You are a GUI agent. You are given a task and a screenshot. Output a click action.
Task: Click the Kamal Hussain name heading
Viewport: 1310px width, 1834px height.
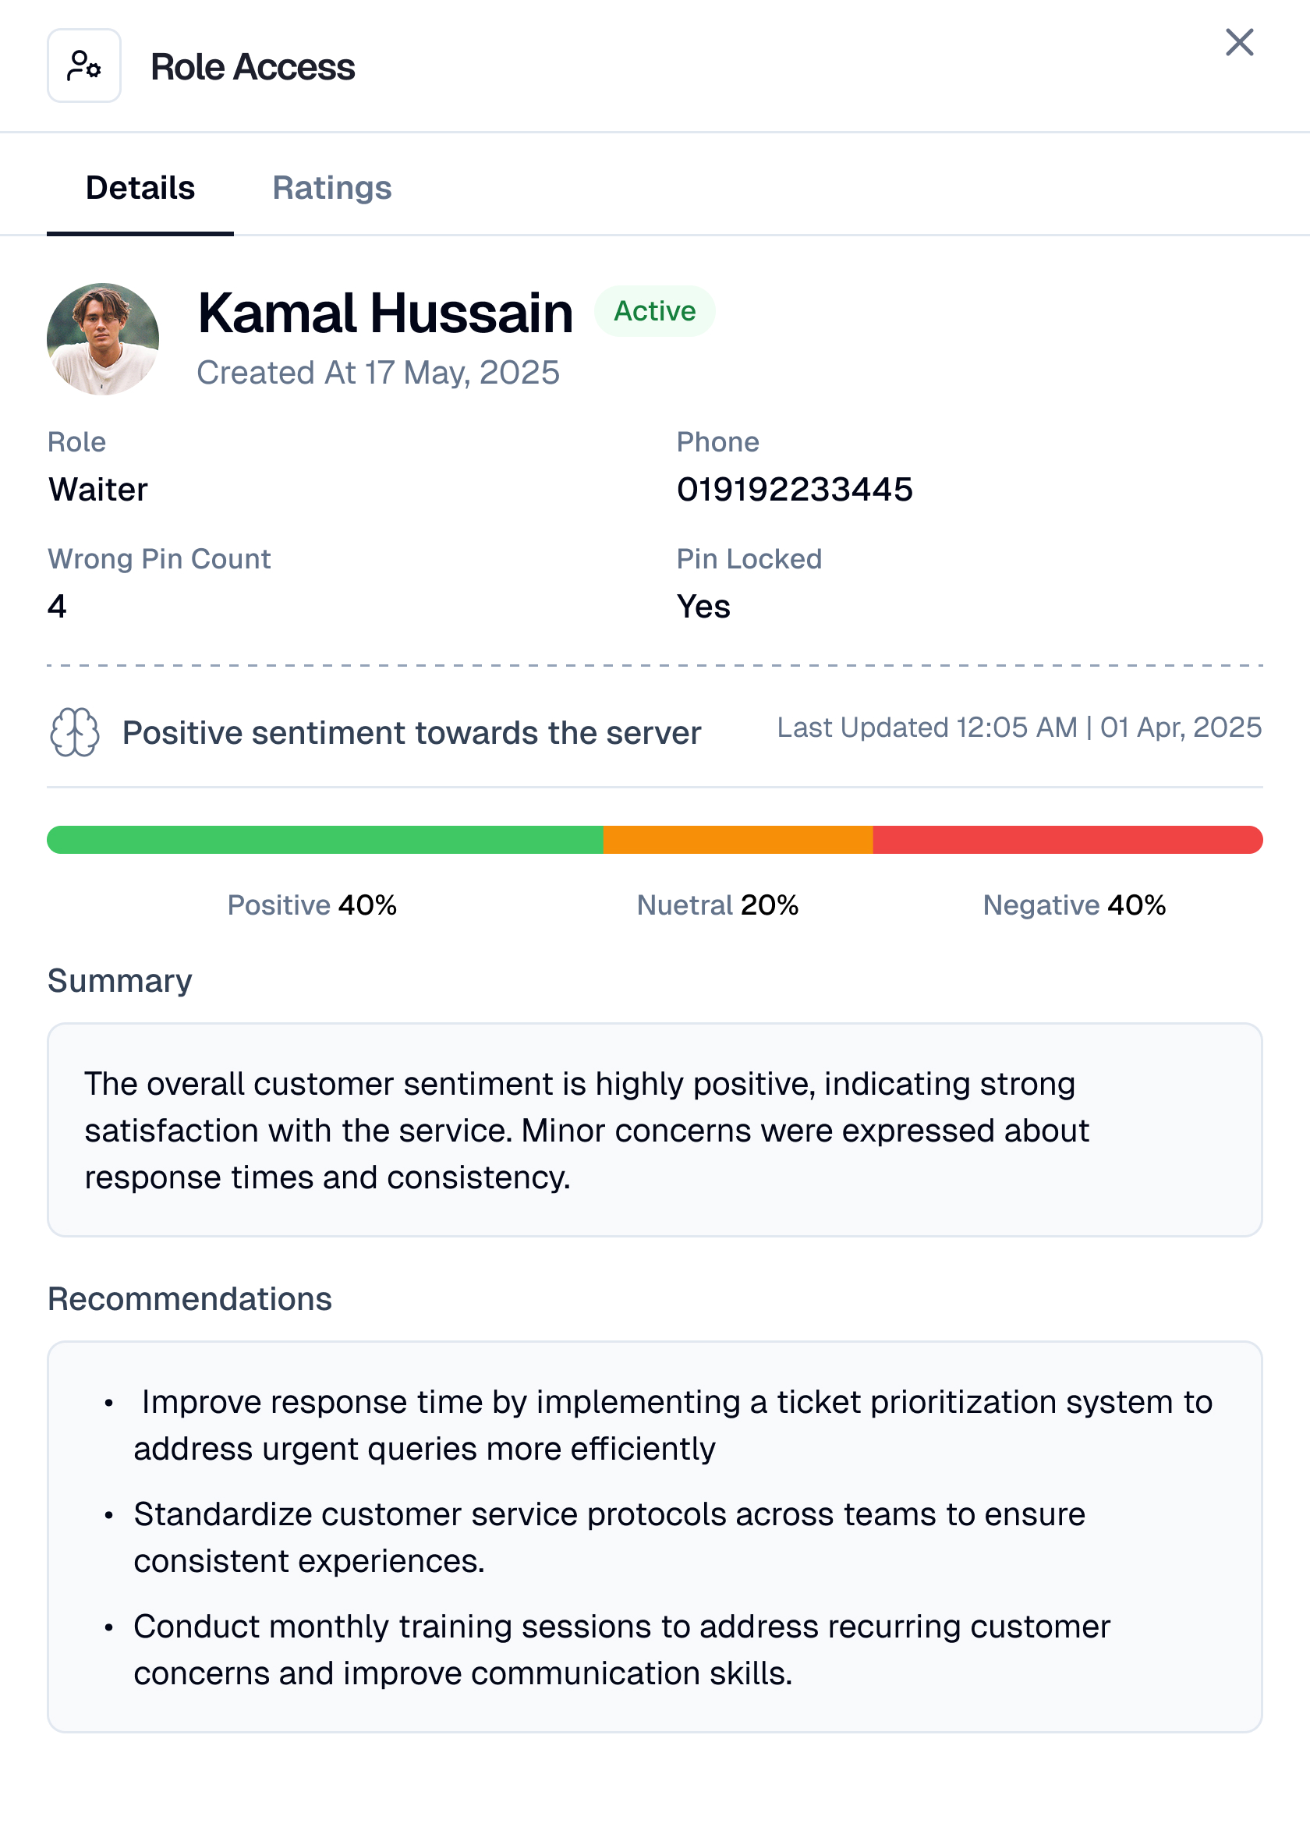384,313
